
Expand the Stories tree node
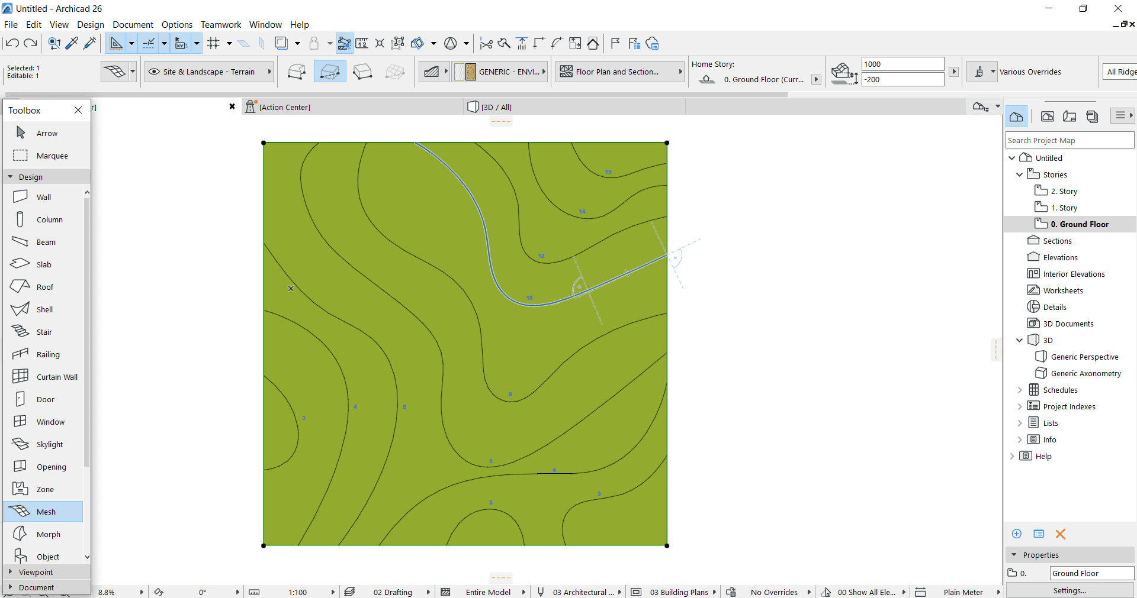(1019, 174)
